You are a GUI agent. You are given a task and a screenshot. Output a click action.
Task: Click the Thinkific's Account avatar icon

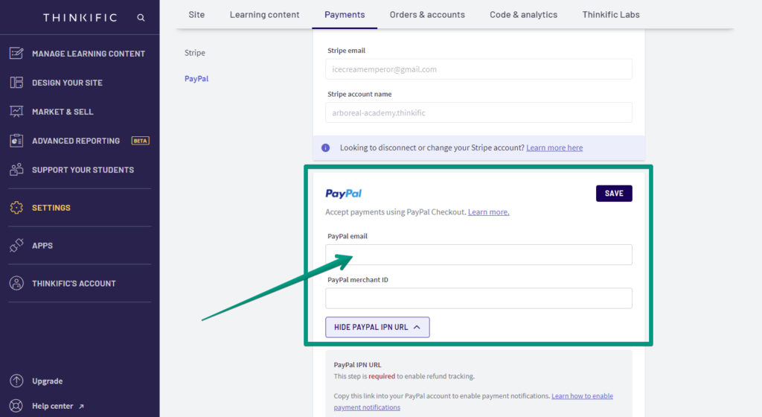click(x=16, y=284)
